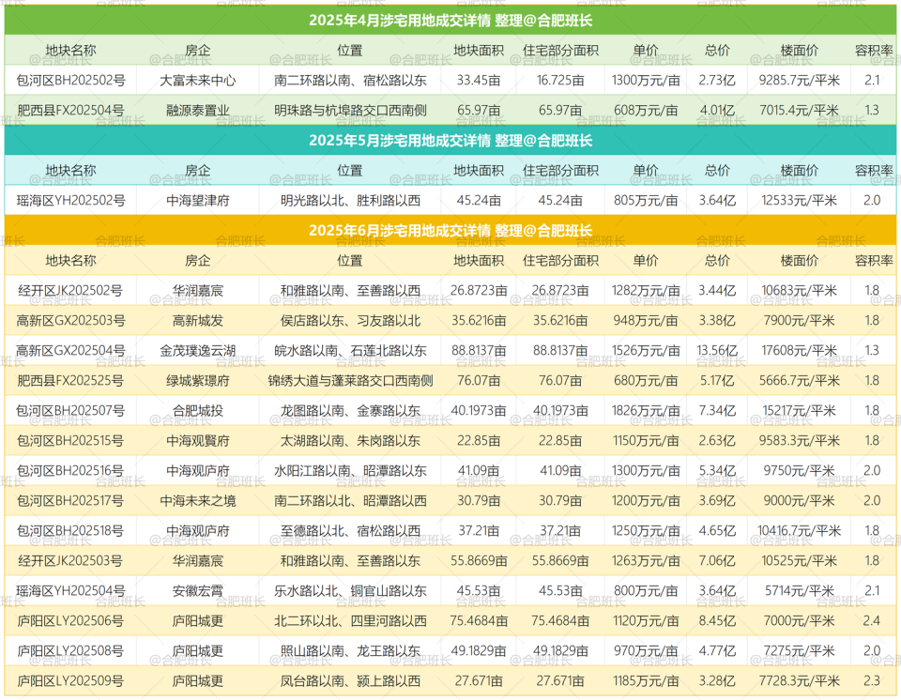Click unit price 608万元/亩
Viewport: 901px width, 700px height.
(646, 111)
